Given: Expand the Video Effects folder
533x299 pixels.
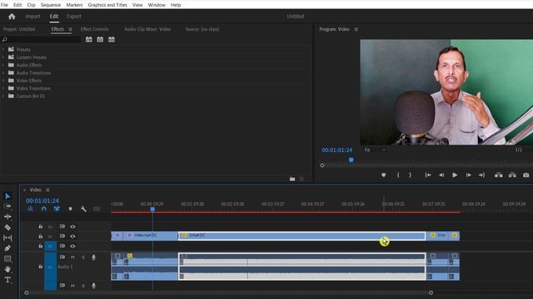Looking at the screenshot, I should click(3, 81).
